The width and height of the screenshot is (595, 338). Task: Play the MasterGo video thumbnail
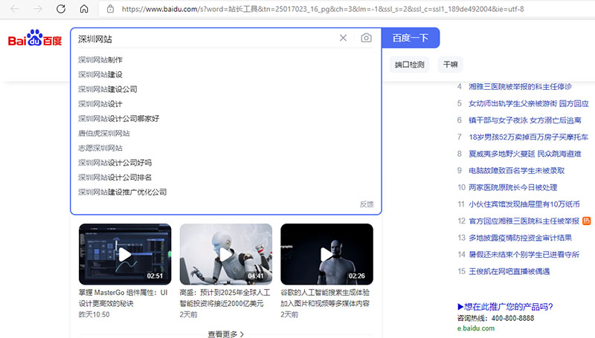[x=125, y=255]
